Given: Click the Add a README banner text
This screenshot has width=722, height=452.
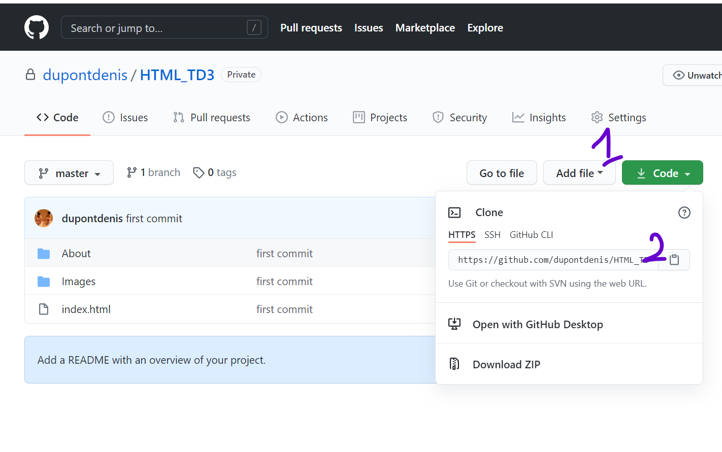Looking at the screenshot, I should (x=151, y=360).
